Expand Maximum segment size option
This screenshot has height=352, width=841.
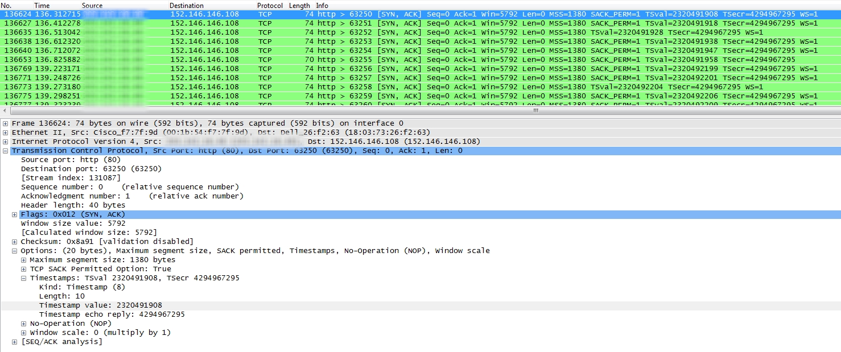pos(24,260)
